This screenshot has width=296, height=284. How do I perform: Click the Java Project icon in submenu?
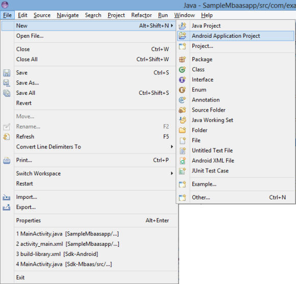tap(182, 25)
